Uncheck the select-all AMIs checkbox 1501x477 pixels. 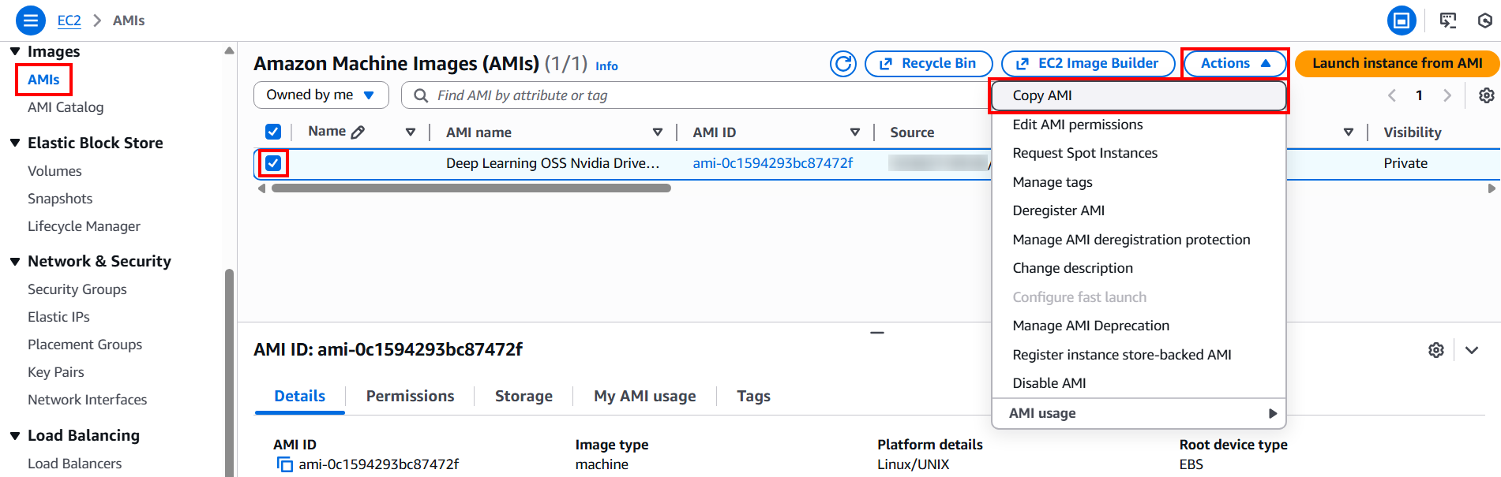273,132
